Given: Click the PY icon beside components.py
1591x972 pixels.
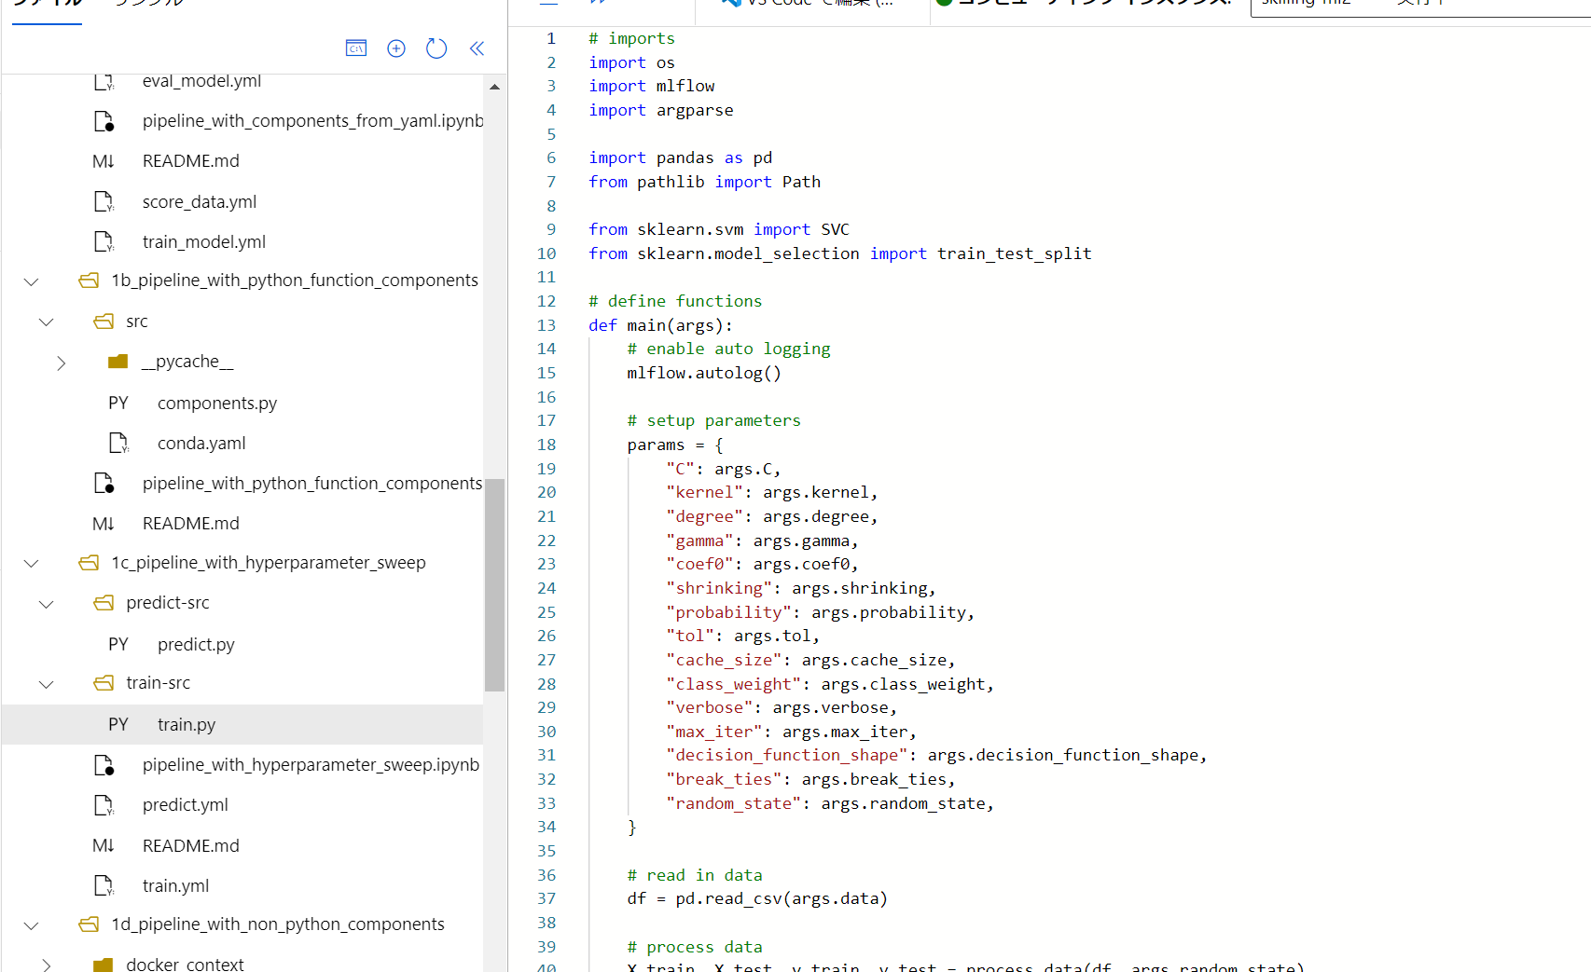Looking at the screenshot, I should (118, 404).
